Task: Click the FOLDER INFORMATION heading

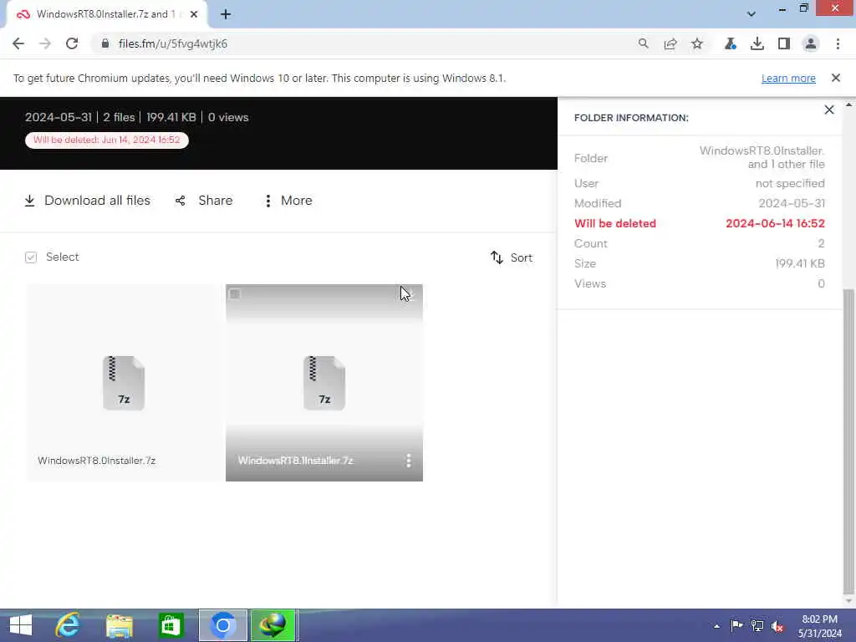Action: [631, 118]
